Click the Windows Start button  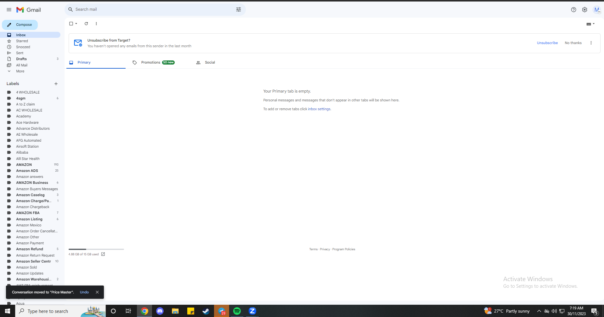[x=8, y=311]
